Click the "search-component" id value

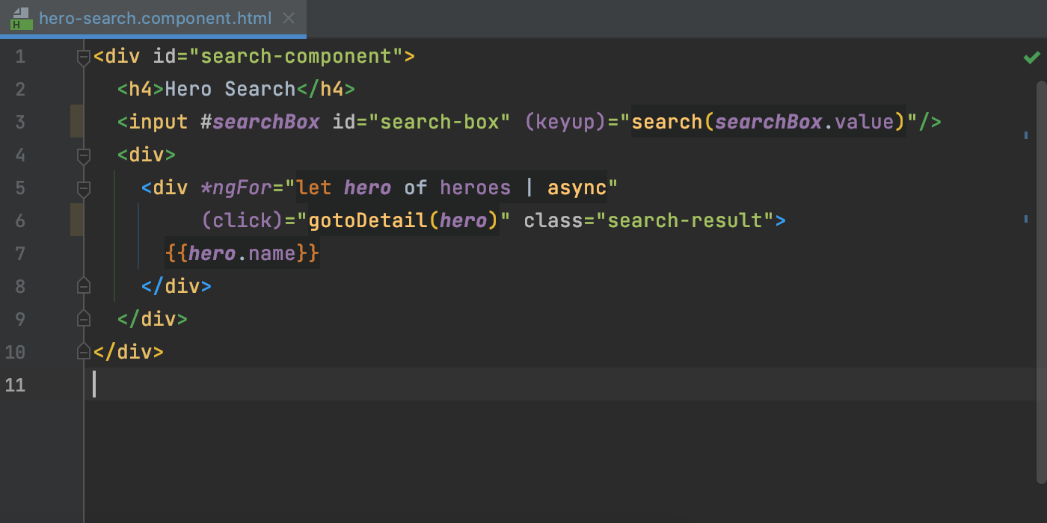[x=296, y=57]
